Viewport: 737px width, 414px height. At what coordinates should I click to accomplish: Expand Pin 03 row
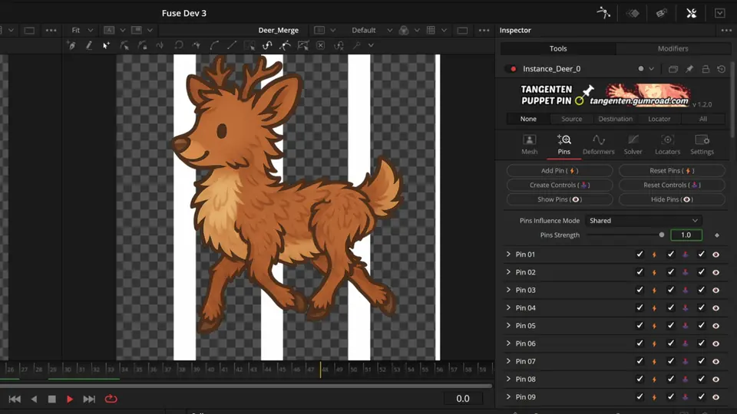click(x=508, y=290)
